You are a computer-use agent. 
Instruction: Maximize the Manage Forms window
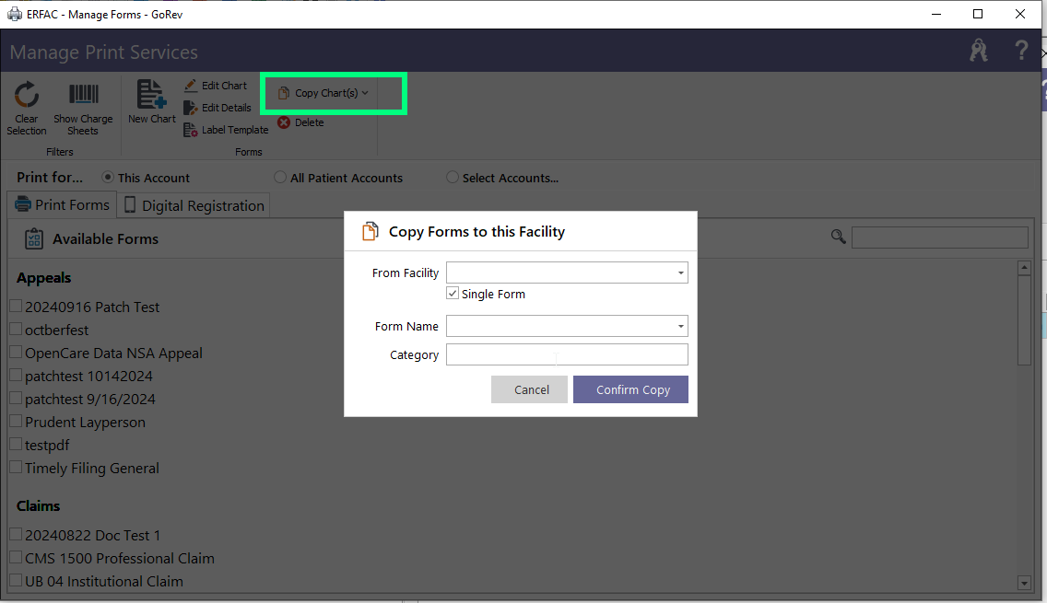(x=978, y=14)
